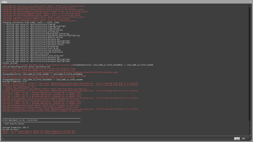Select the defaultresheight_restart ConVarRef line
The image size is (253, 142).
39,21
